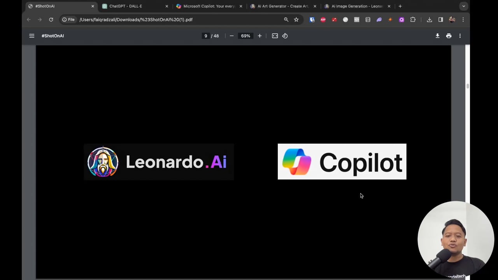Click the Fit to page icon
Image resolution: width=498 pixels, height=280 pixels.
pos(275,36)
